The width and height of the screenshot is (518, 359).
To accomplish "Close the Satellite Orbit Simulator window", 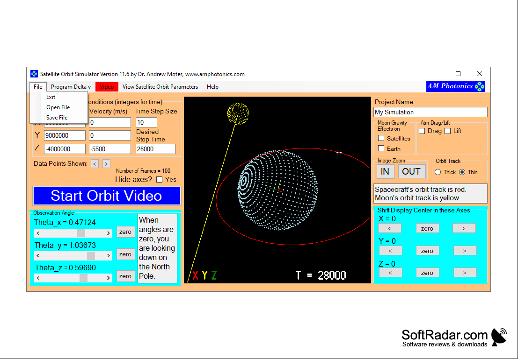I will click(479, 74).
